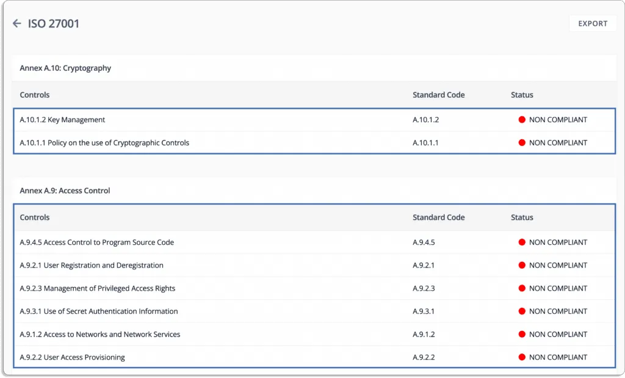Image resolution: width=625 pixels, height=378 pixels.
Task: Click the red status dot for A.9.2.1
Action: (x=522, y=266)
